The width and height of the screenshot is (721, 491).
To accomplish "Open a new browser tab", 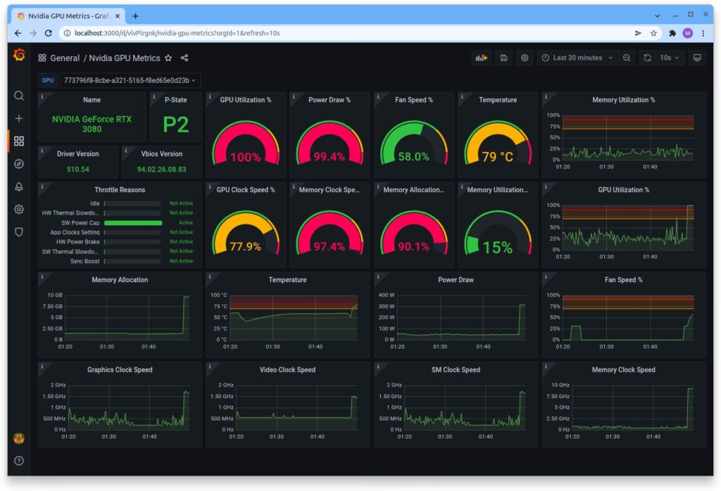I will [x=135, y=16].
